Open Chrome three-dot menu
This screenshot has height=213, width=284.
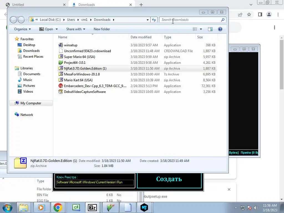point(278,14)
